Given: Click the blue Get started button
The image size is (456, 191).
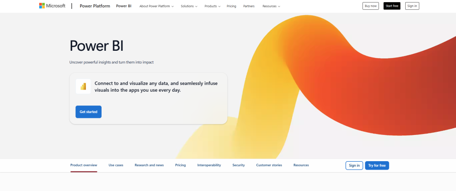Looking at the screenshot, I should (x=89, y=112).
